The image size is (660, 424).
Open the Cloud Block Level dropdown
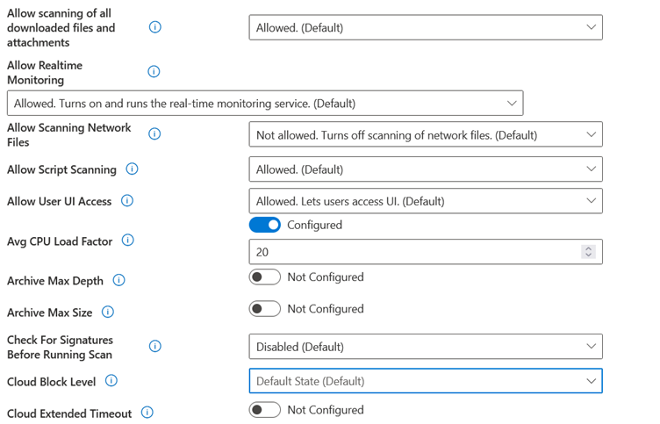pos(426,381)
